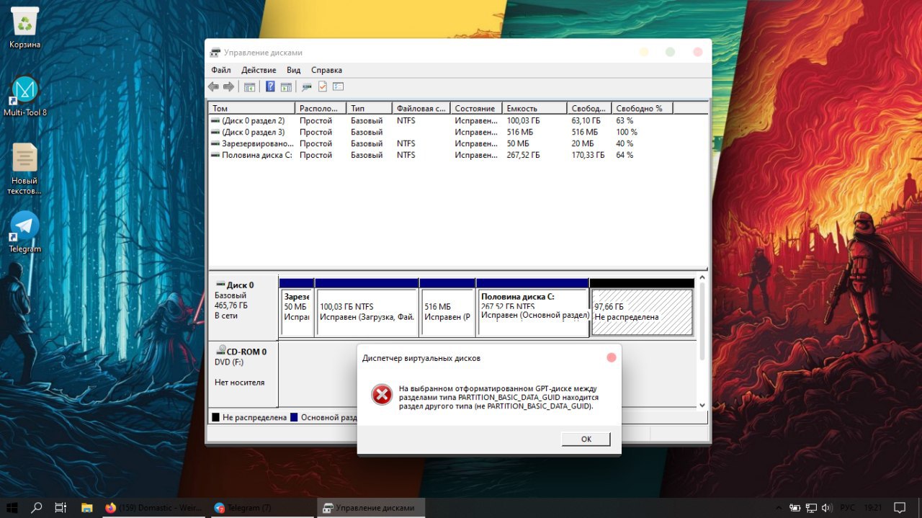
Task: Click the Back arrow in toolbar
Action: [x=213, y=86]
